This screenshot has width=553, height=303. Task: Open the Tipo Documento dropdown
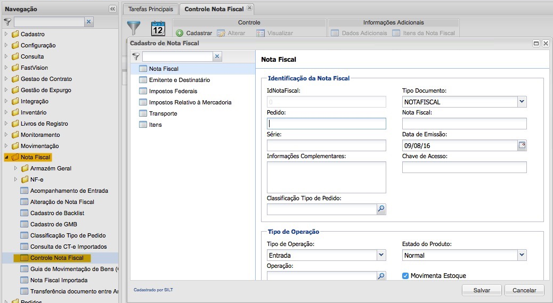coord(522,102)
